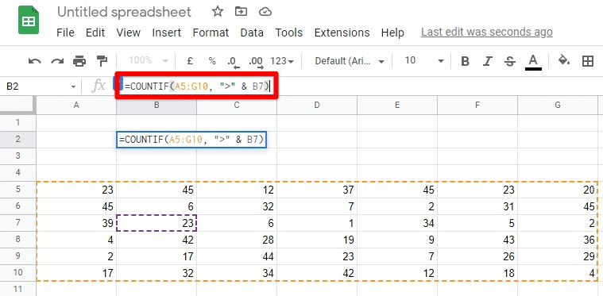
Task: Open the Help menu
Action: pyautogui.click(x=392, y=33)
